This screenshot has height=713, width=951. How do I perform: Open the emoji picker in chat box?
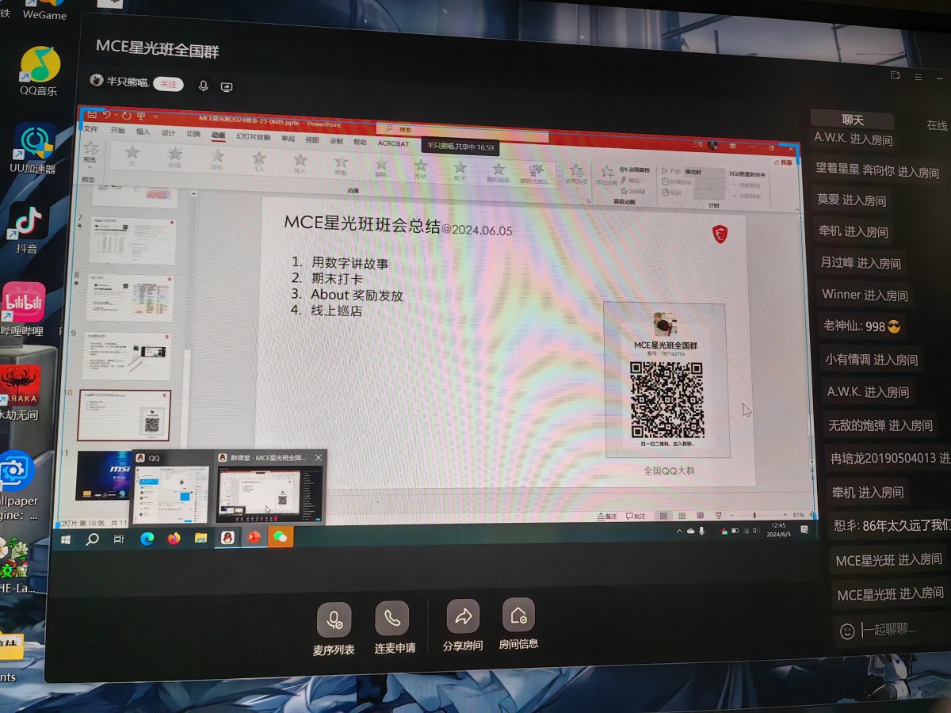[847, 631]
